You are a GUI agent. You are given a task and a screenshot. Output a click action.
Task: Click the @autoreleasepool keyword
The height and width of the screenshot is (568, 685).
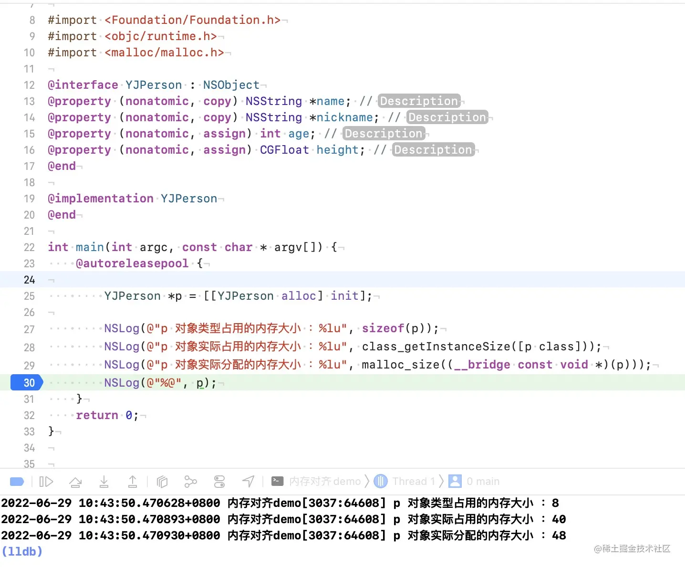click(133, 263)
